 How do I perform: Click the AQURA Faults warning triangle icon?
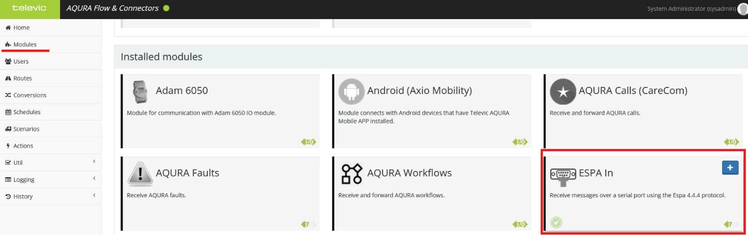coord(140,174)
